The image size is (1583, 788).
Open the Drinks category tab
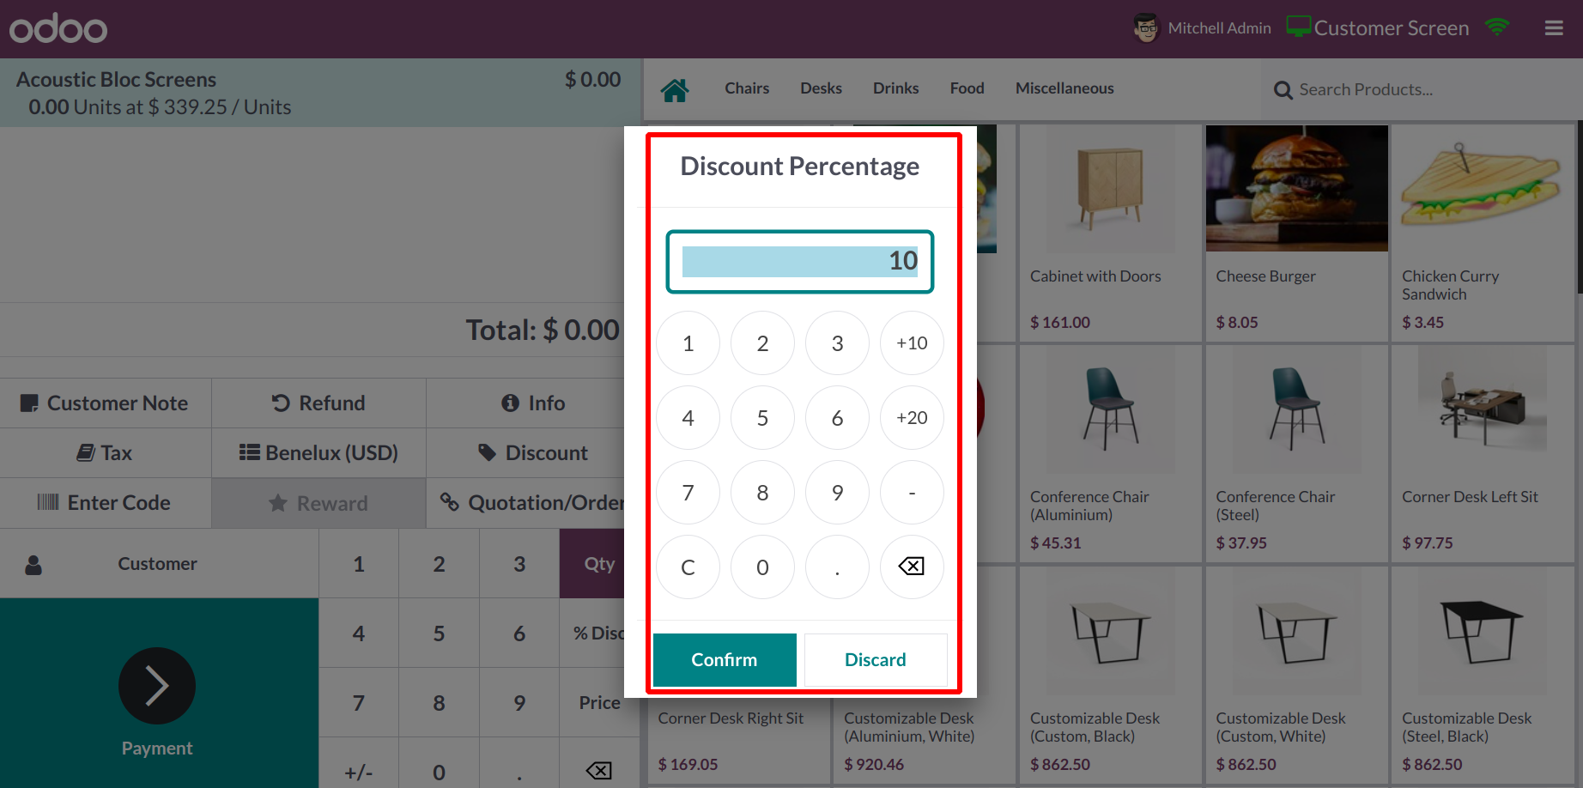895,88
